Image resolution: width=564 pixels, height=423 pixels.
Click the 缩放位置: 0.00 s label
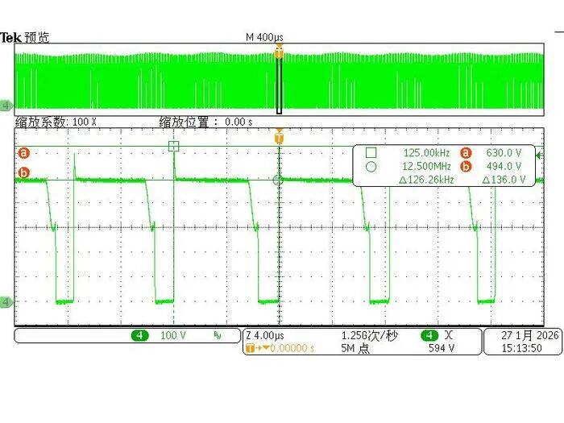click(x=205, y=122)
